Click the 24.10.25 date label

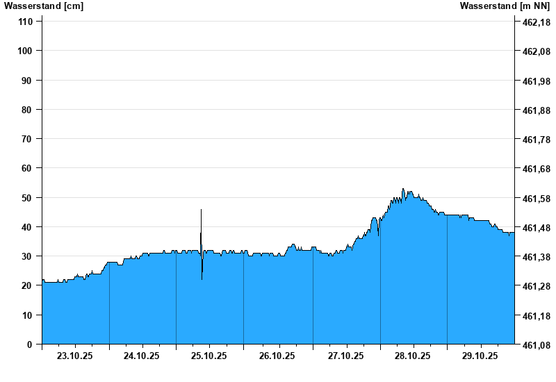pos(142,356)
